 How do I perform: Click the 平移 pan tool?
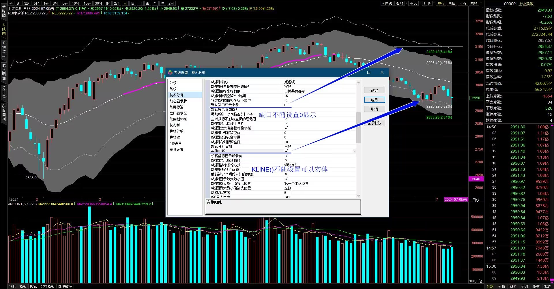click(463, 3)
